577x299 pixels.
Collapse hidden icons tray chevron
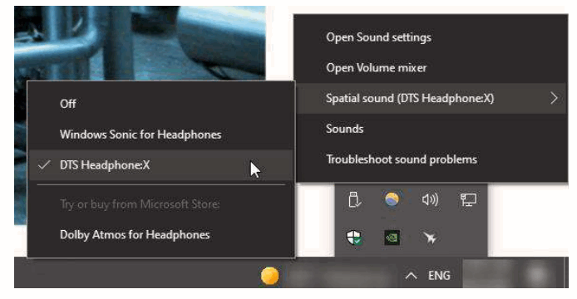[411, 276]
